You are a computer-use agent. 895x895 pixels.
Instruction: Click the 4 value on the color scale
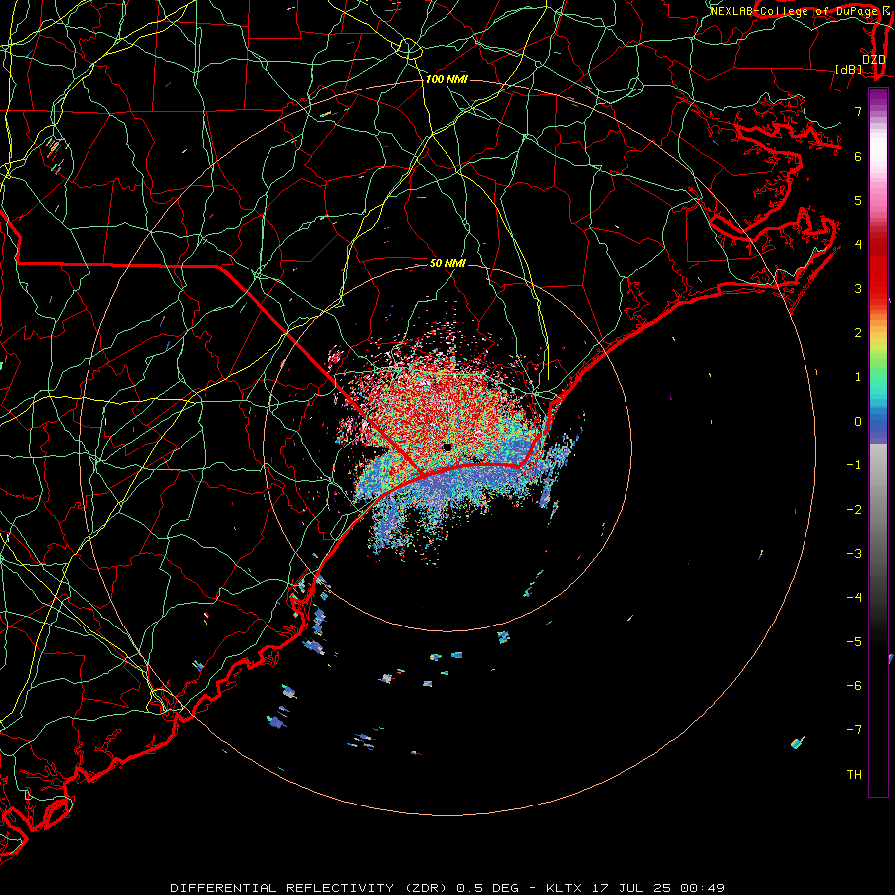tap(858, 245)
